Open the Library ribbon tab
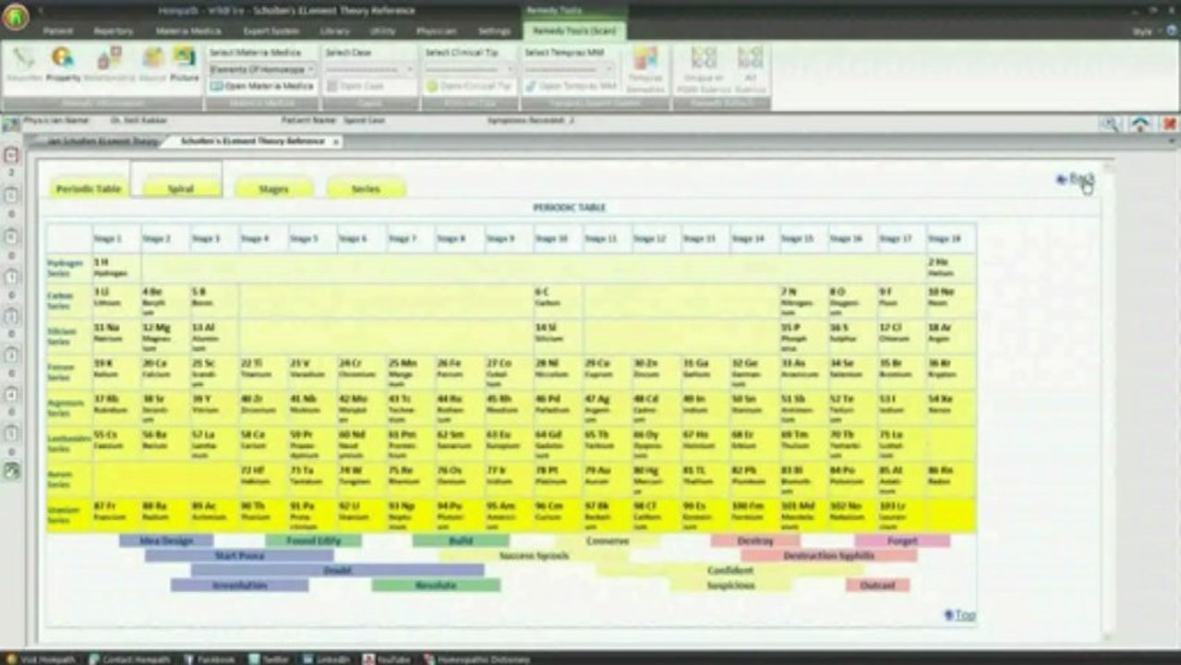This screenshot has width=1181, height=665. coord(335,30)
